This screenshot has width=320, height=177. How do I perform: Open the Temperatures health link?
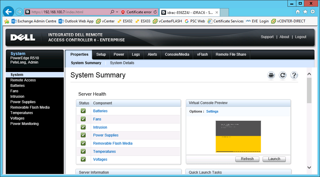[x=104, y=152]
